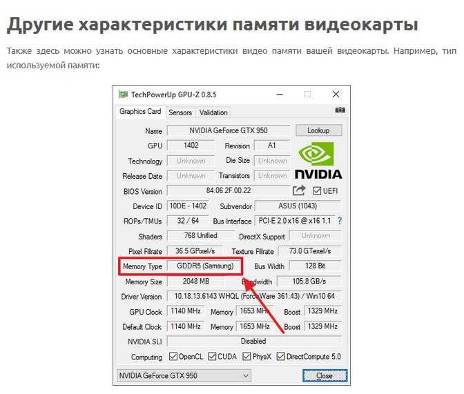
Task: Click the Driver Version label
Action: pyautogui.click(x=141, y=297)
